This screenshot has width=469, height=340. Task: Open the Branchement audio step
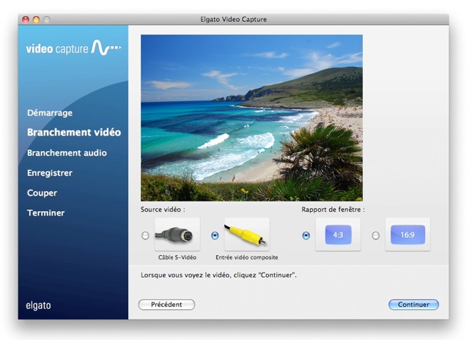tap(67, 153)
